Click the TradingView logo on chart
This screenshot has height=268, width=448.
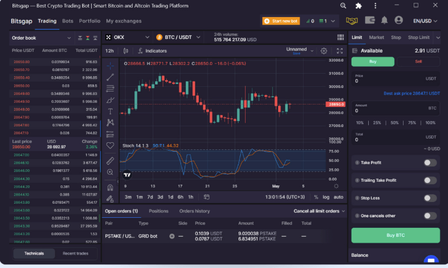click(127, 175)
